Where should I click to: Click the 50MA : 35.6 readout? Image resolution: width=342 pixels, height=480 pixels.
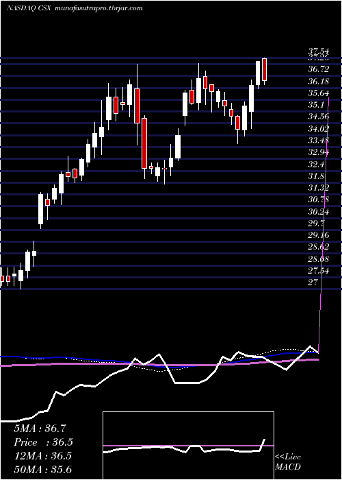(42, 470)
